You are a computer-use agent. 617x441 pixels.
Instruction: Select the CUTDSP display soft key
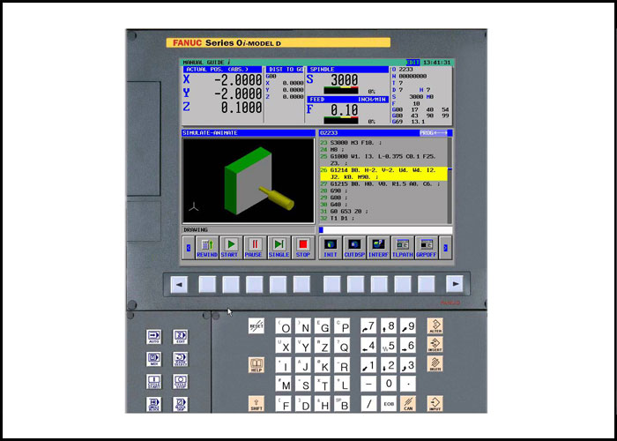click(354, 248)
